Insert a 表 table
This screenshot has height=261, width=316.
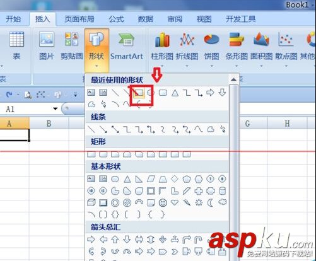[x=16, y=46]
